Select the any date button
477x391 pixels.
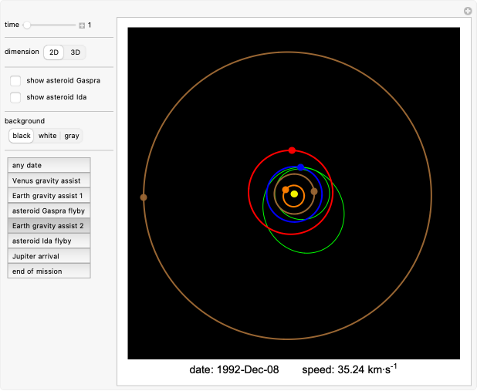49,165
